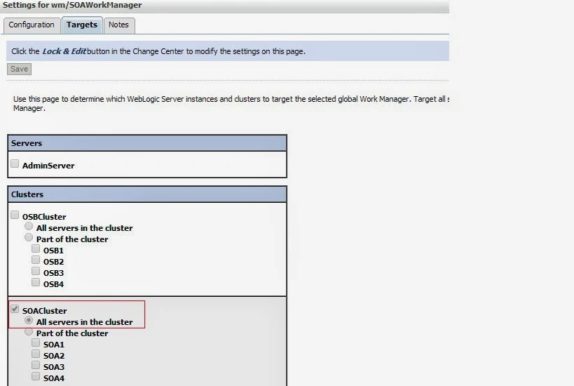Select SOACluster Part of the cluster

tap(29, 332)
